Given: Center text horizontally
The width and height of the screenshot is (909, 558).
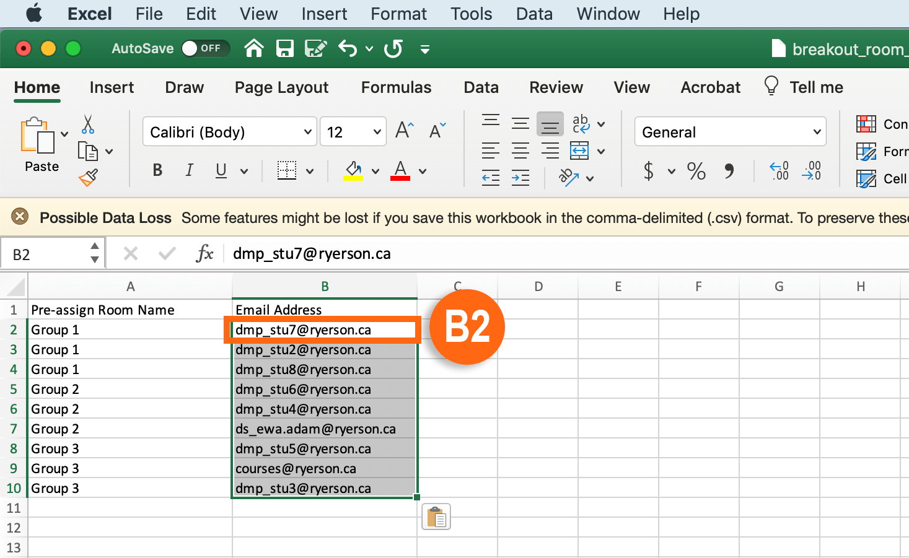Looking at the screenshot, I should 520,150.
